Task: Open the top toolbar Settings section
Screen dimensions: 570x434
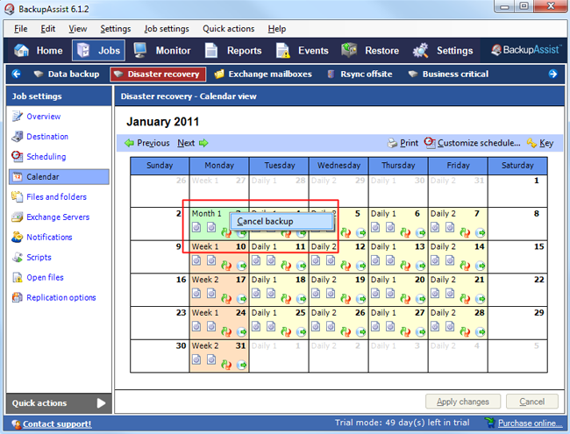Action: [x=443, y=51]
